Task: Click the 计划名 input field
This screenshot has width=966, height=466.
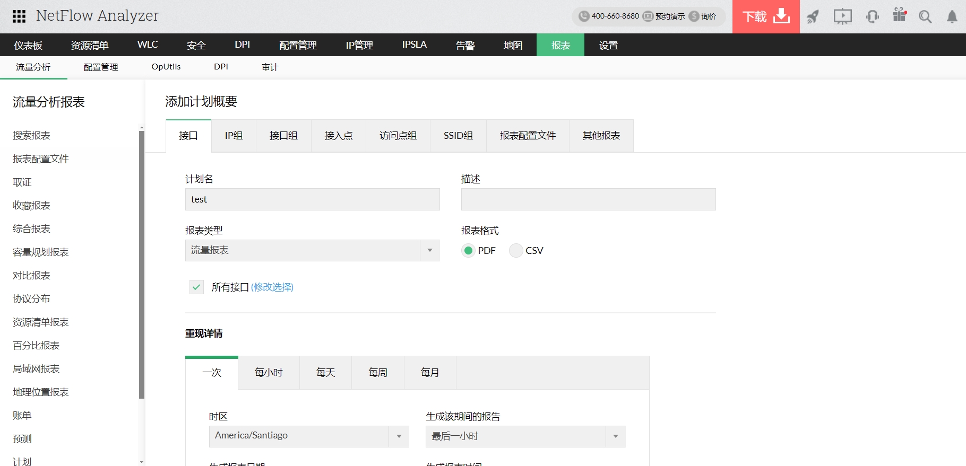Action: [313, 199]
